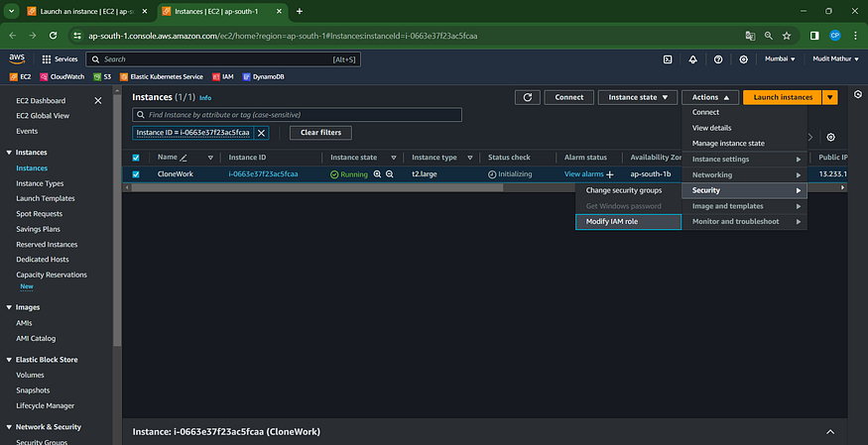Close the EC2 navigation sidebar
Image resolution: width=868 pixels, height=445 pixels.
tap(98, 101)
